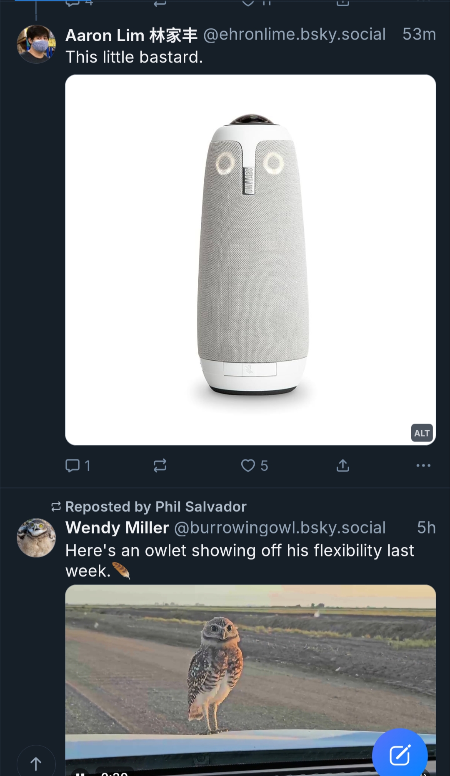
Task: Open the Meeting Owl camera image
Action: [x=250, y=259]
